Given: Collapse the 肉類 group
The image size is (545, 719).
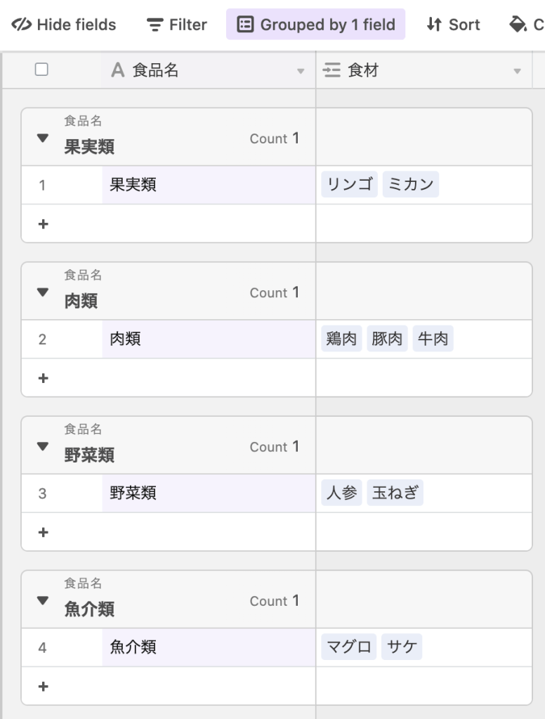Looking at the screenshot, I should [43, 292].
